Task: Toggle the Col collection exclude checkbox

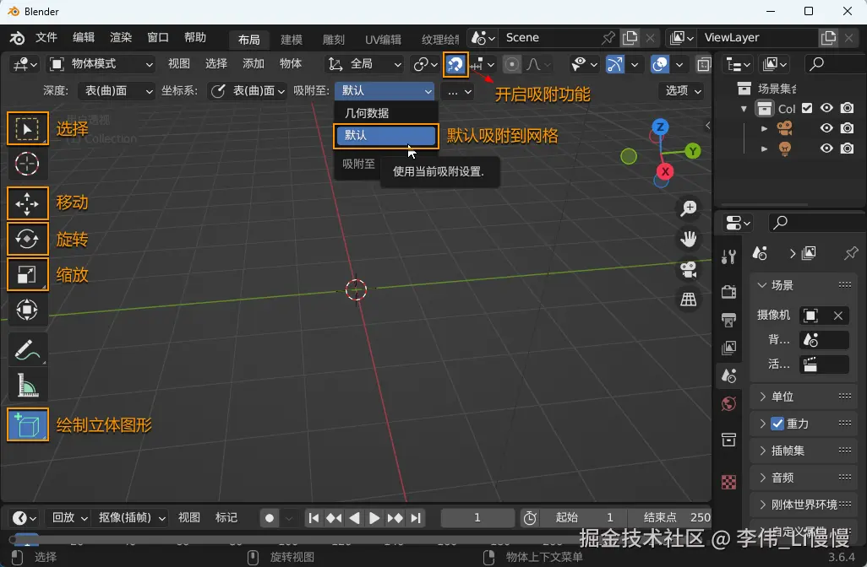Action: (x=807, y=108)
